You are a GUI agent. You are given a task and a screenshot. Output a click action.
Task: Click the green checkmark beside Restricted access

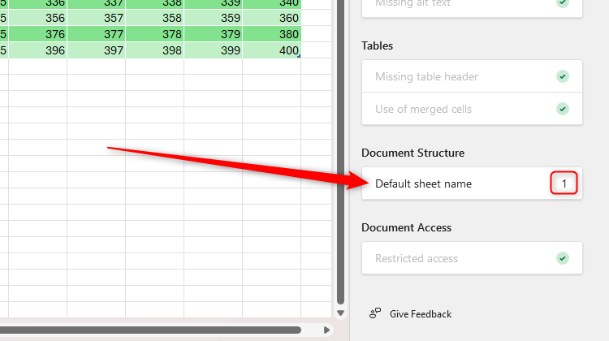click(562, 258)
